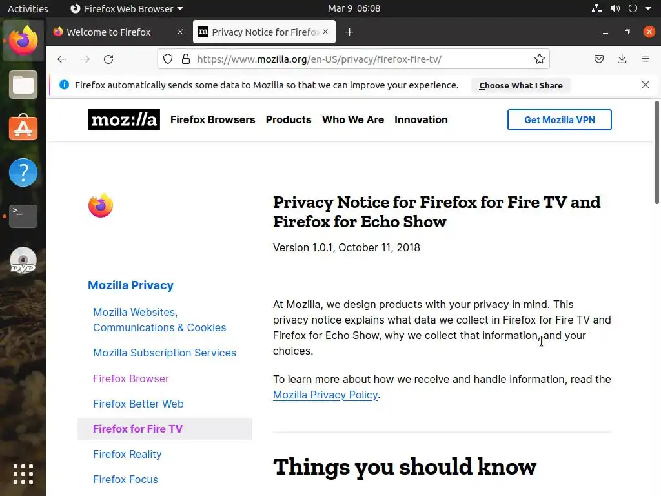Select the Privacy Notice for Firefox tab
The width and height of the screenshot is (661, 496).
click(x=264, y=32)
